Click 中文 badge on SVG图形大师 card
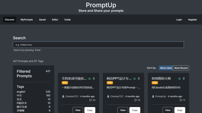The height and width of the screenshot is (113, 202). click(155, 83)
